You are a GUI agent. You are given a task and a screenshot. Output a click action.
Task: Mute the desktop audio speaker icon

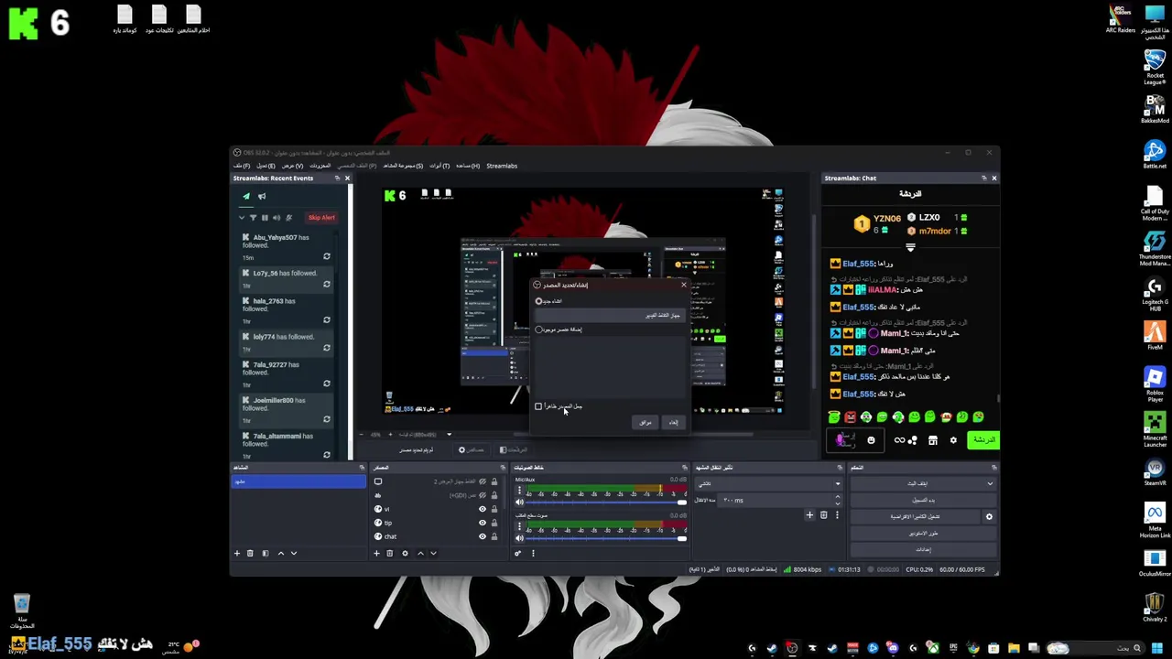pyautogui.click(x=519, y=538)
